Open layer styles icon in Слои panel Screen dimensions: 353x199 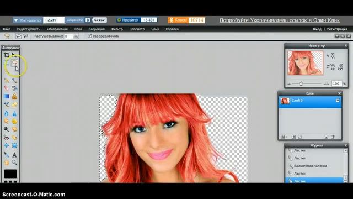point(300,137)
